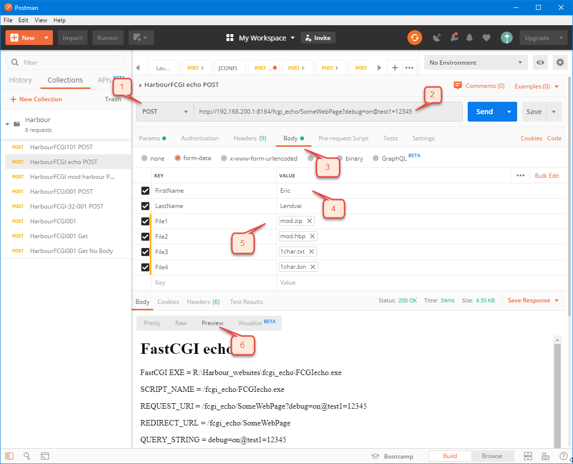Open environment settings gear icon

click(560, 62)
